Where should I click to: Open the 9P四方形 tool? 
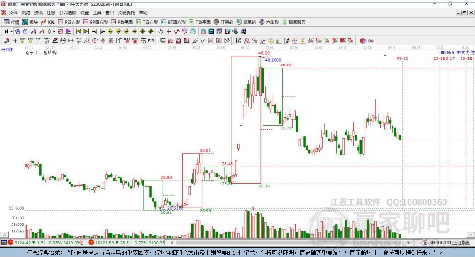click(x=96, y=22)
